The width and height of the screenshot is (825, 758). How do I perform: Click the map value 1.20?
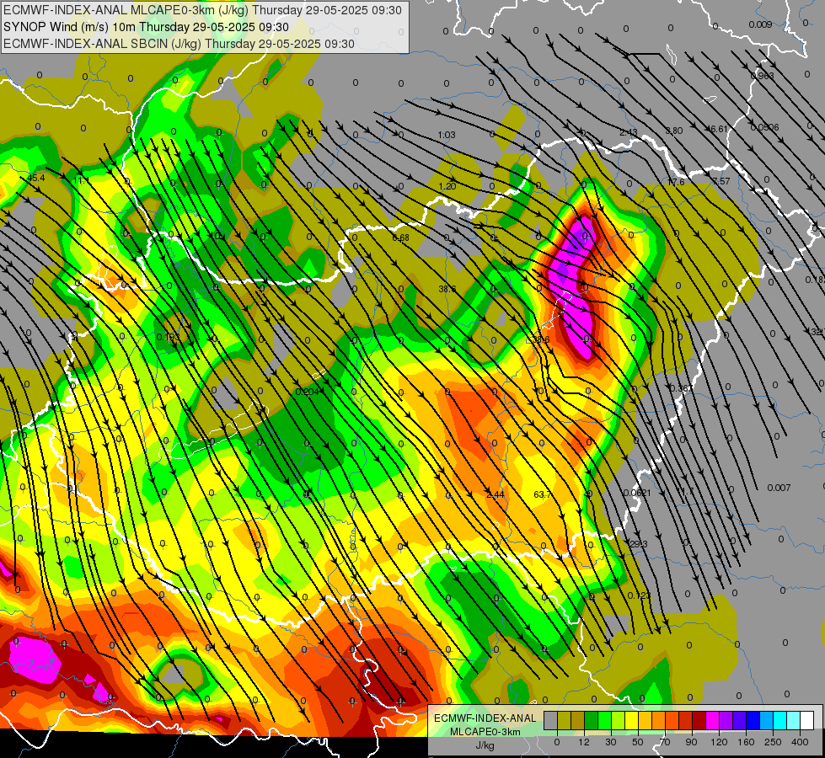click(x=447, y=186)
